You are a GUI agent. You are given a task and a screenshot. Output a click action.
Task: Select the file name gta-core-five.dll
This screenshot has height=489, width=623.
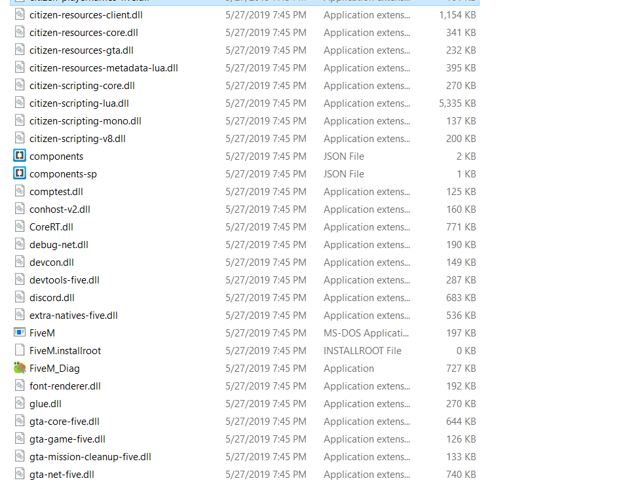click(64, 421)
